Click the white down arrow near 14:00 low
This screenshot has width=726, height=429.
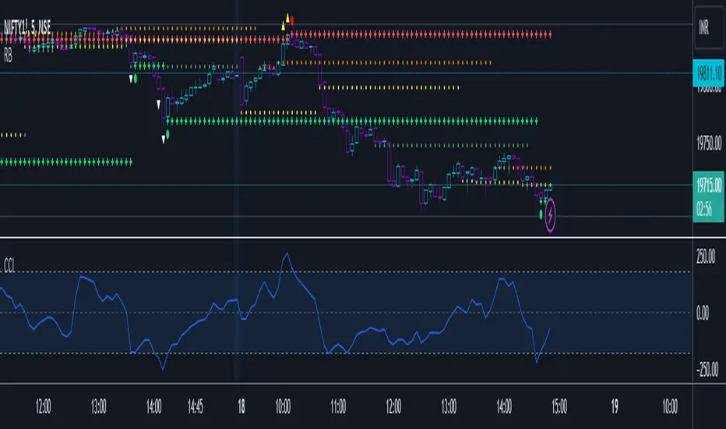[163, 140]
